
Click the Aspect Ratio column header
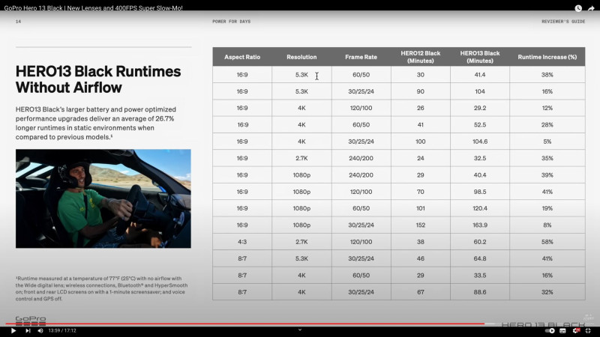point(242,57)
